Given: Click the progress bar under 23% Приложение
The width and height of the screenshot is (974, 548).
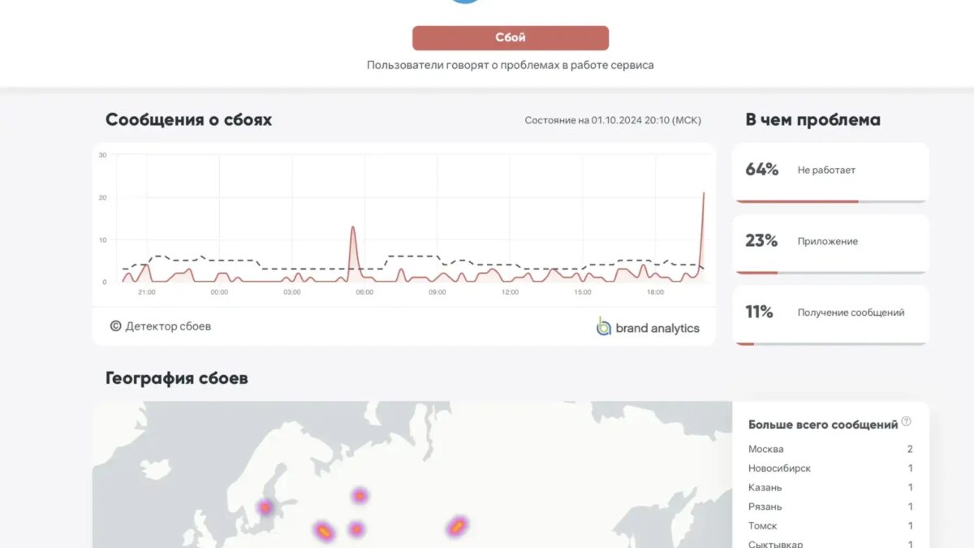Looking at the screenshot, I should 830,273.
